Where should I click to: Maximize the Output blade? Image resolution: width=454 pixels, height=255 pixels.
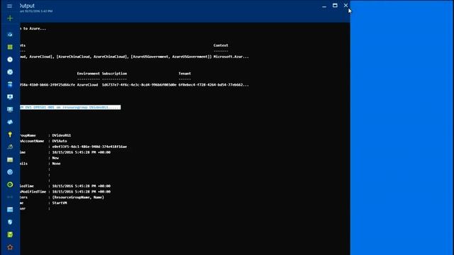[x=335, y=5]
